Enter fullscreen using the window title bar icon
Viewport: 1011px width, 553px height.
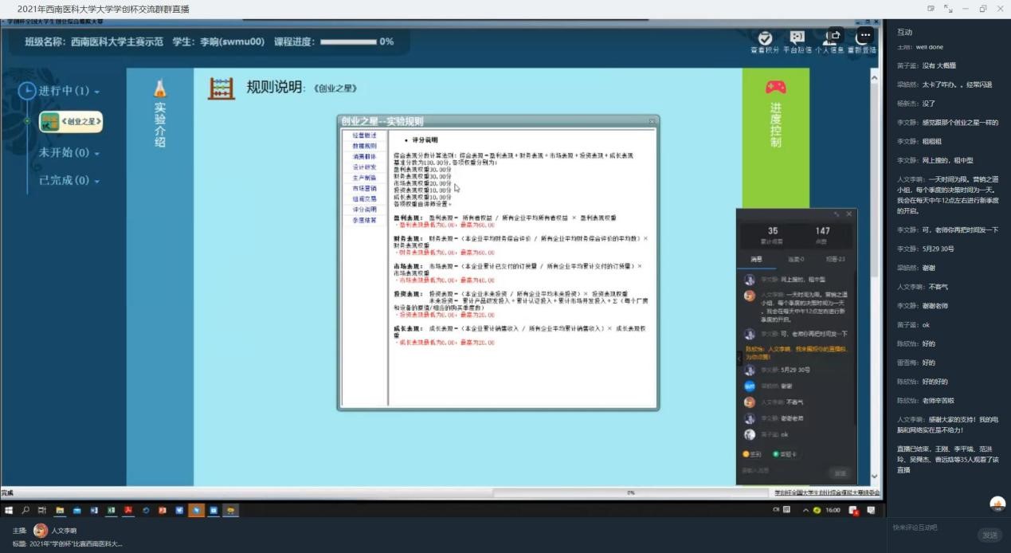948,9
